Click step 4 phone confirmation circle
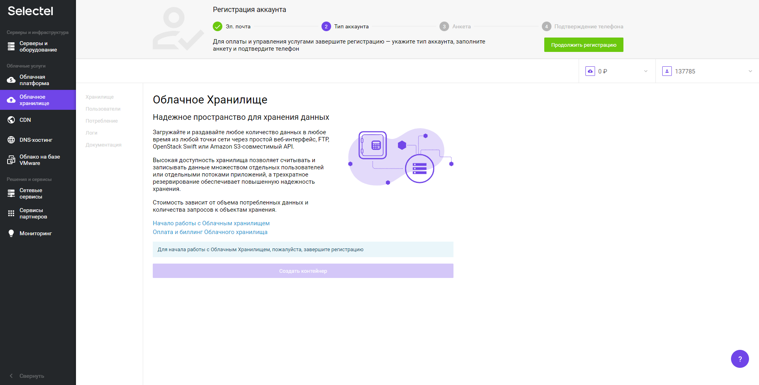This screenshot has height=385, width=759. (547, 26)
